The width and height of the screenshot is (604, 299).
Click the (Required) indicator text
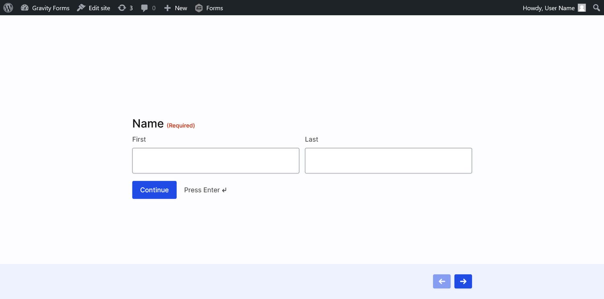pos(181,126)
